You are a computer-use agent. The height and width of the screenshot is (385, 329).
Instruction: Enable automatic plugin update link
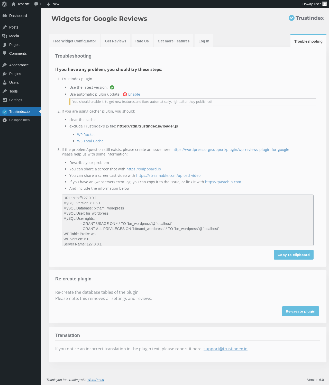(x=134, y=94)
